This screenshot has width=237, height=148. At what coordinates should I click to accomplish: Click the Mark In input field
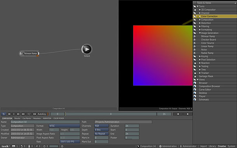point(101,138)
